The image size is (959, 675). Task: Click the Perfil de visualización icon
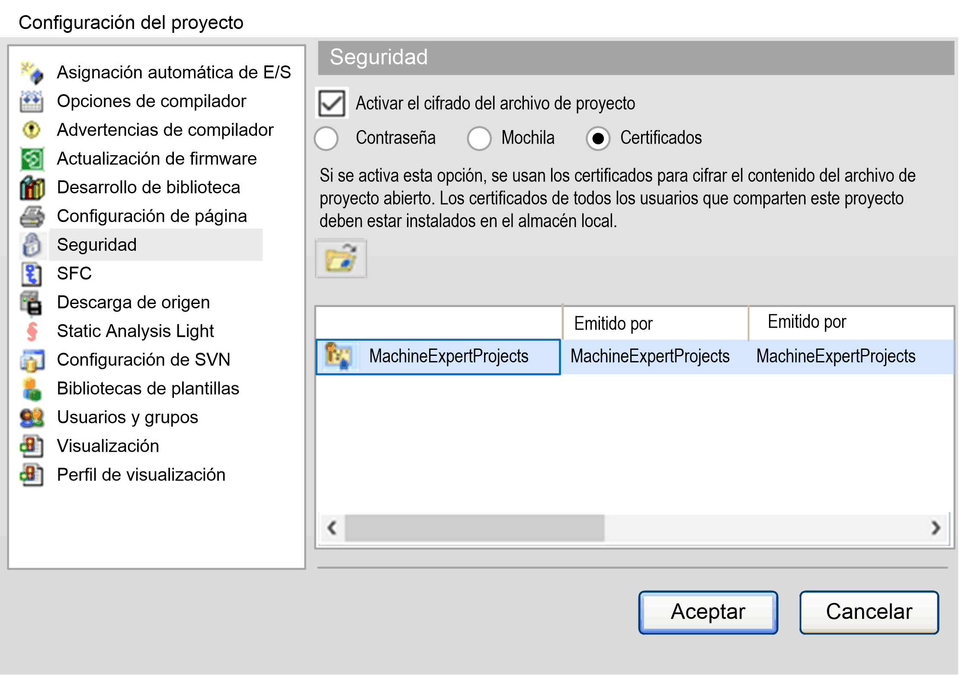coord(32,475)
